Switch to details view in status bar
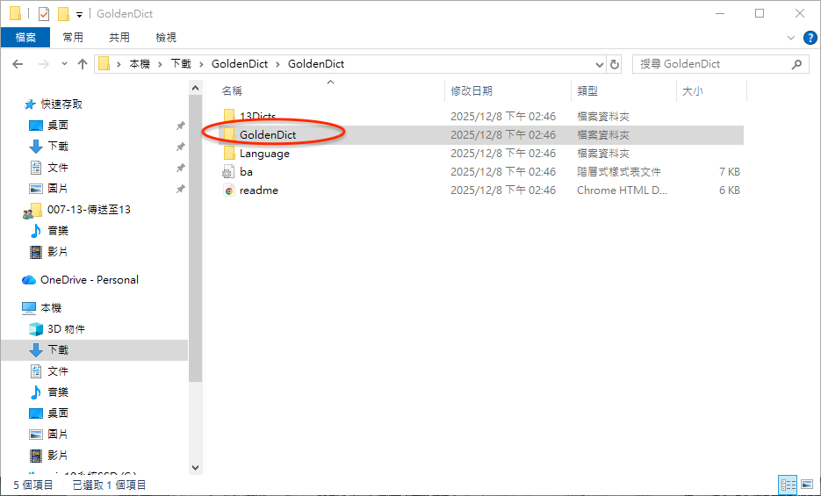This screenshot has height=496, width=821. (789, 485)
